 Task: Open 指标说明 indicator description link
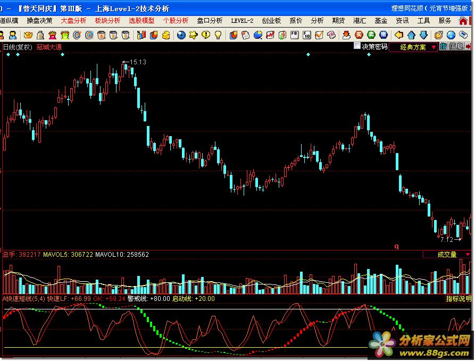pos(459,299)
